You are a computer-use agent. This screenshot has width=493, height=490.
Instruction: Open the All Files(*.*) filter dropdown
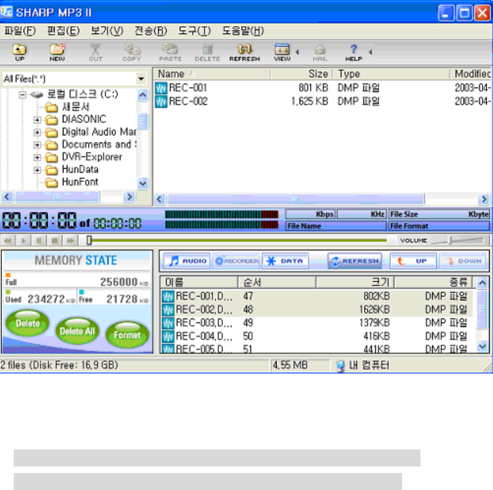click(141, 79)
